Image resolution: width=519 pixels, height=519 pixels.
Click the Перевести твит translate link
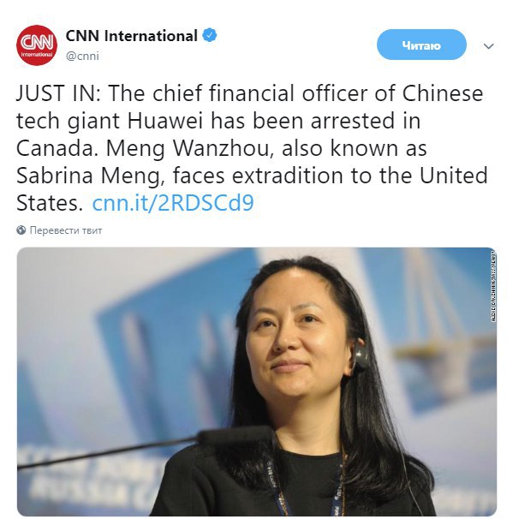66,230
